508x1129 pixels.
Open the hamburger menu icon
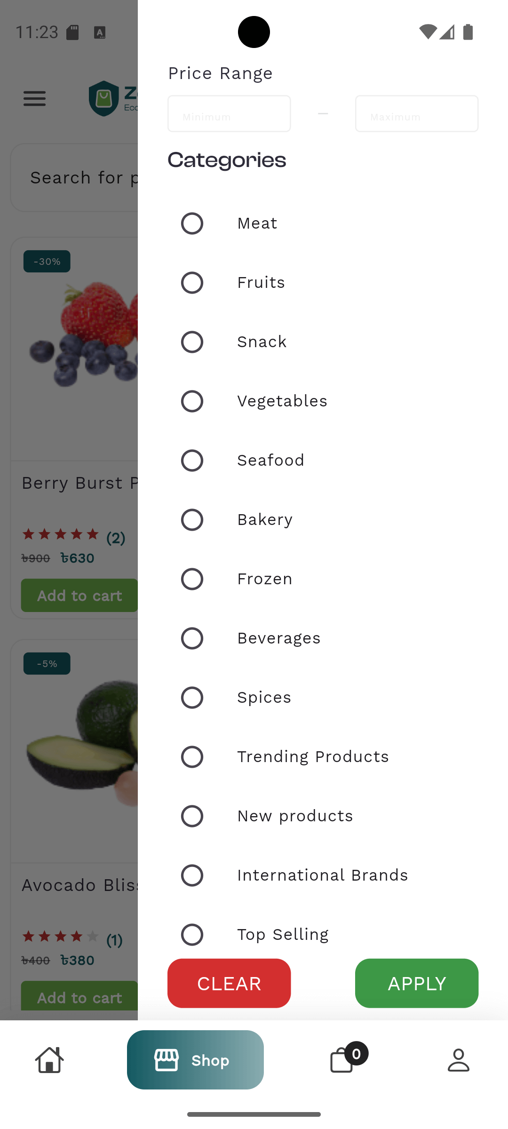point(35,99)
